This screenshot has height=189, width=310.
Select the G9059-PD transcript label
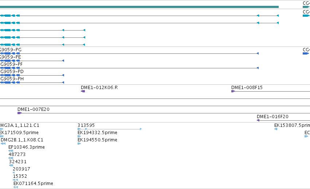tap(12, 71)
